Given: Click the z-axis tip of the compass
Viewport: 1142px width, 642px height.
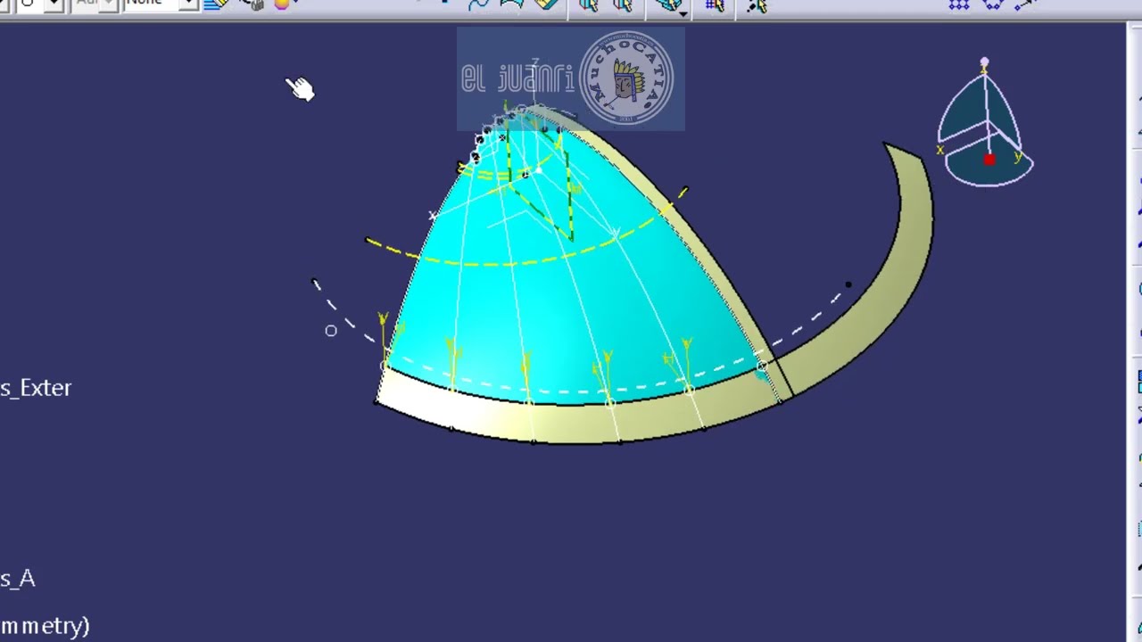Looking at the screenshot, I should coord(984,62).
